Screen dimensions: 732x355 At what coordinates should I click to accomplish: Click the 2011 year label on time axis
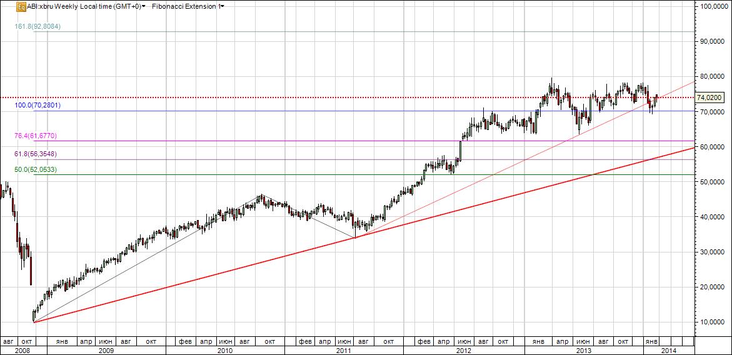click(x=344, y=350)
